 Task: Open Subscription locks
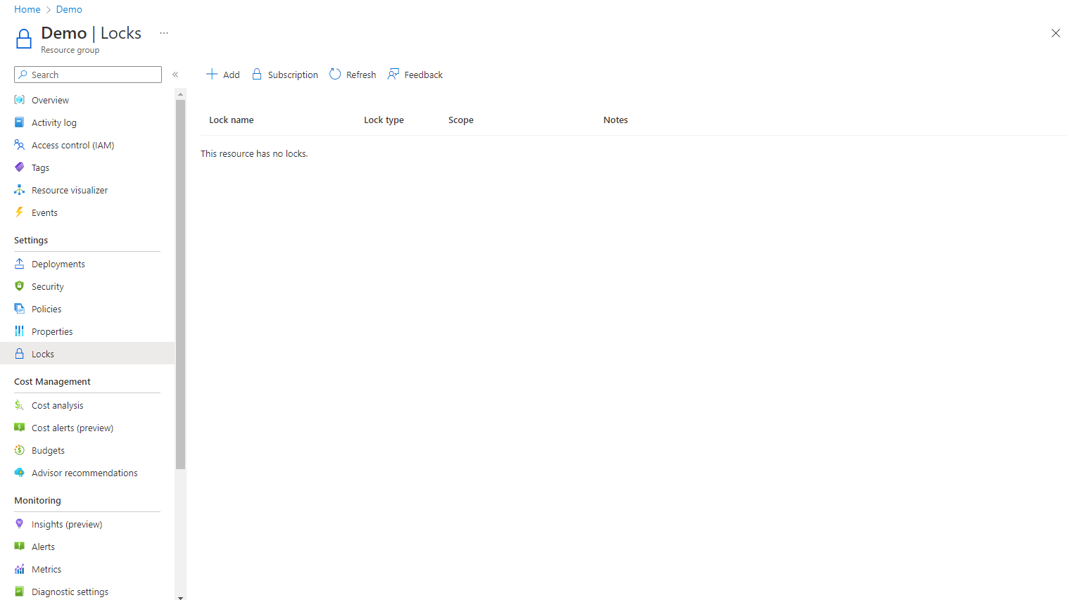285,75
